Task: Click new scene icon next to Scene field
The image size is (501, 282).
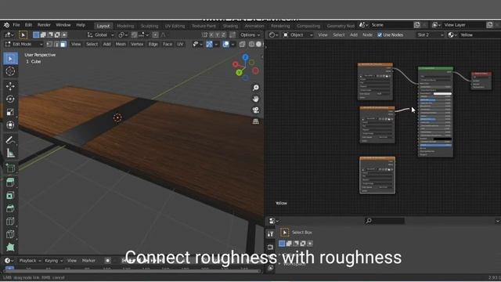Action: click(x=417, y=25)
